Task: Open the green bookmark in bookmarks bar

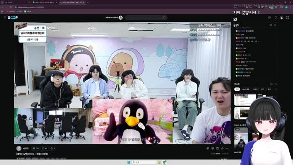Action: pos(27,11)
